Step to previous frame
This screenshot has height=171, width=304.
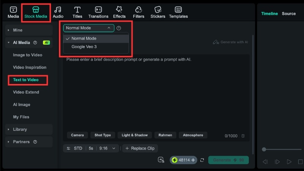point(265,161)
